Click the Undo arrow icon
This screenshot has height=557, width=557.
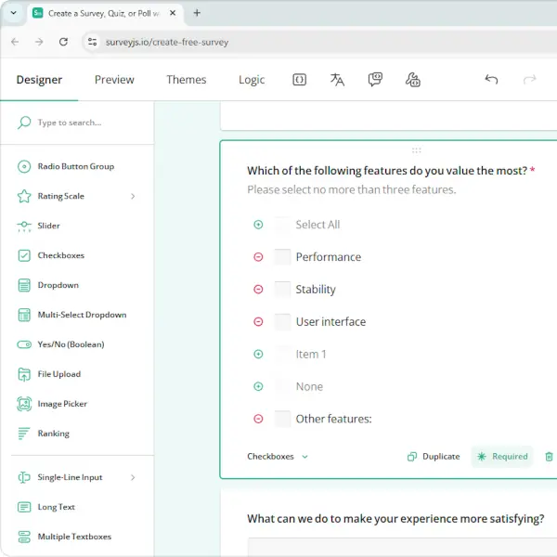(491, 79)
